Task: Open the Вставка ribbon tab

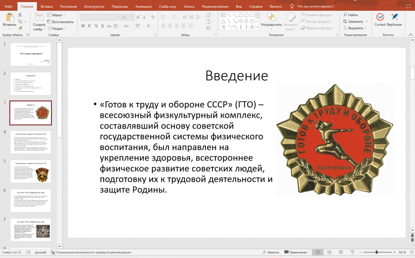Action: click(46, 7)
